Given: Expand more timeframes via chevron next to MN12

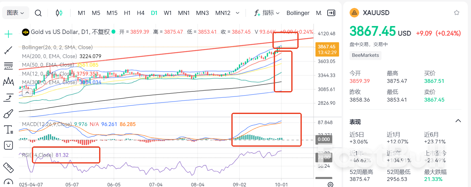Looking at the screenshot, I should [x=237, y=13].
